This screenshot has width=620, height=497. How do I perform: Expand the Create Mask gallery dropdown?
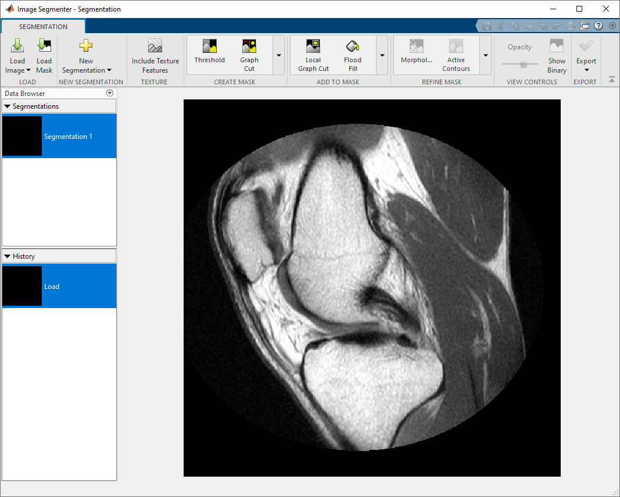(x=279, y=55)
